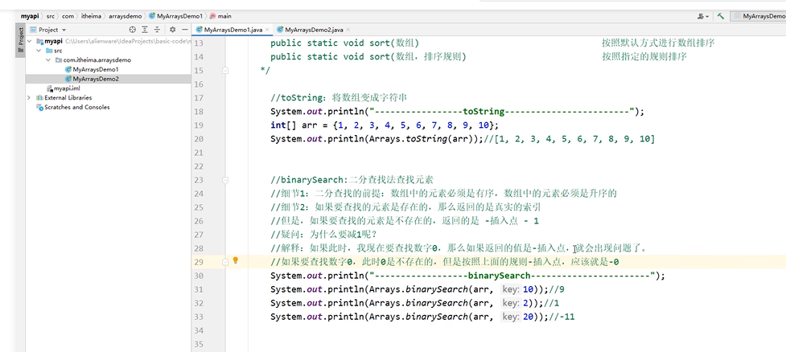The image size is (786, 352).
Task: Open the run configuration MyArraysDemo dropdown
Action: tap(759, 16)
